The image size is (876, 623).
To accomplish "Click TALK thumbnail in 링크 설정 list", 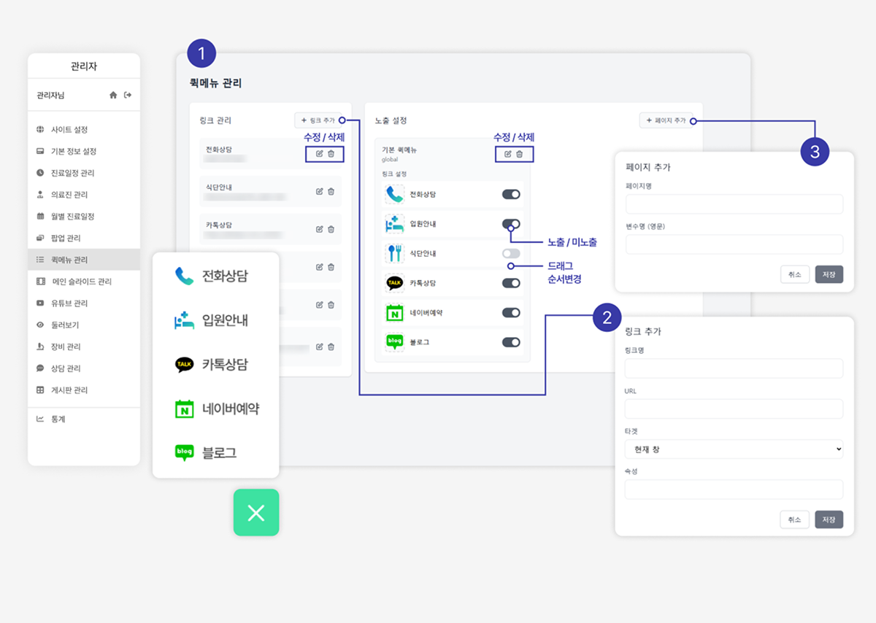I will (x=395, y=283).
